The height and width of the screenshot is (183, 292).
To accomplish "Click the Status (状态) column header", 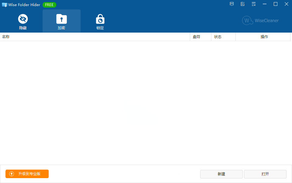I will click(x=218, y=37).
